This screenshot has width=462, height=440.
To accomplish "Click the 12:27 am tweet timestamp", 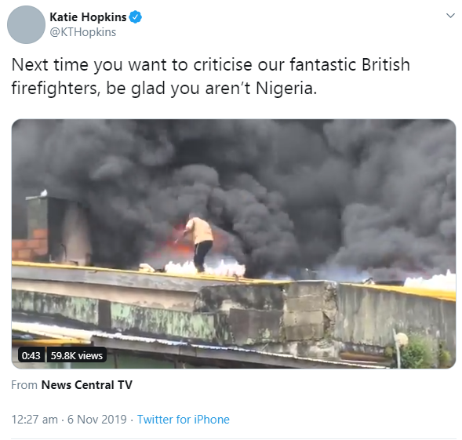I will [35, 420].
